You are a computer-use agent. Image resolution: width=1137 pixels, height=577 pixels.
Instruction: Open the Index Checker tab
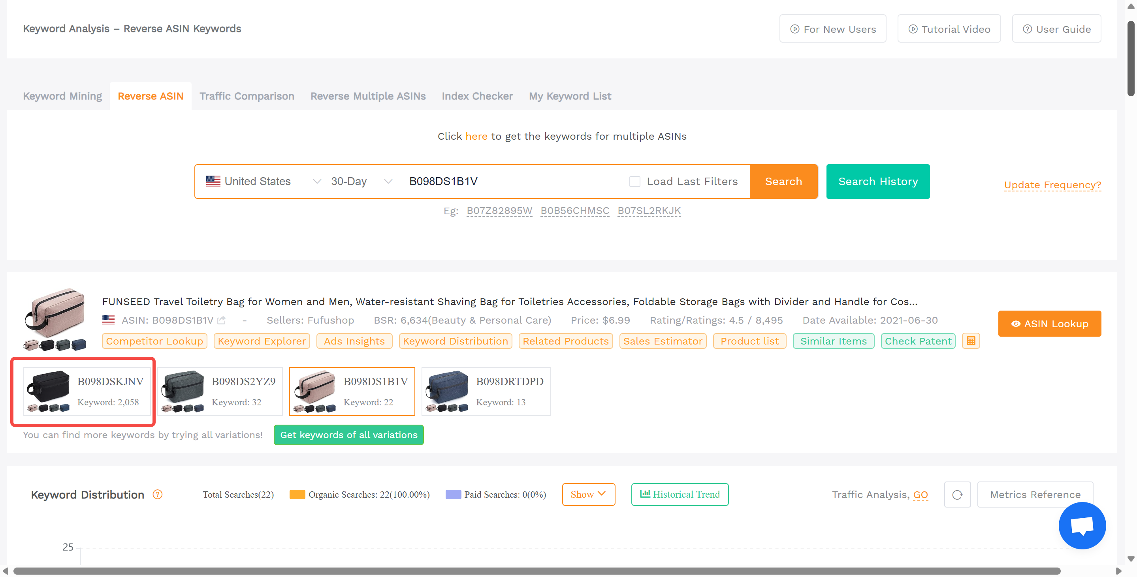point(477,96)
